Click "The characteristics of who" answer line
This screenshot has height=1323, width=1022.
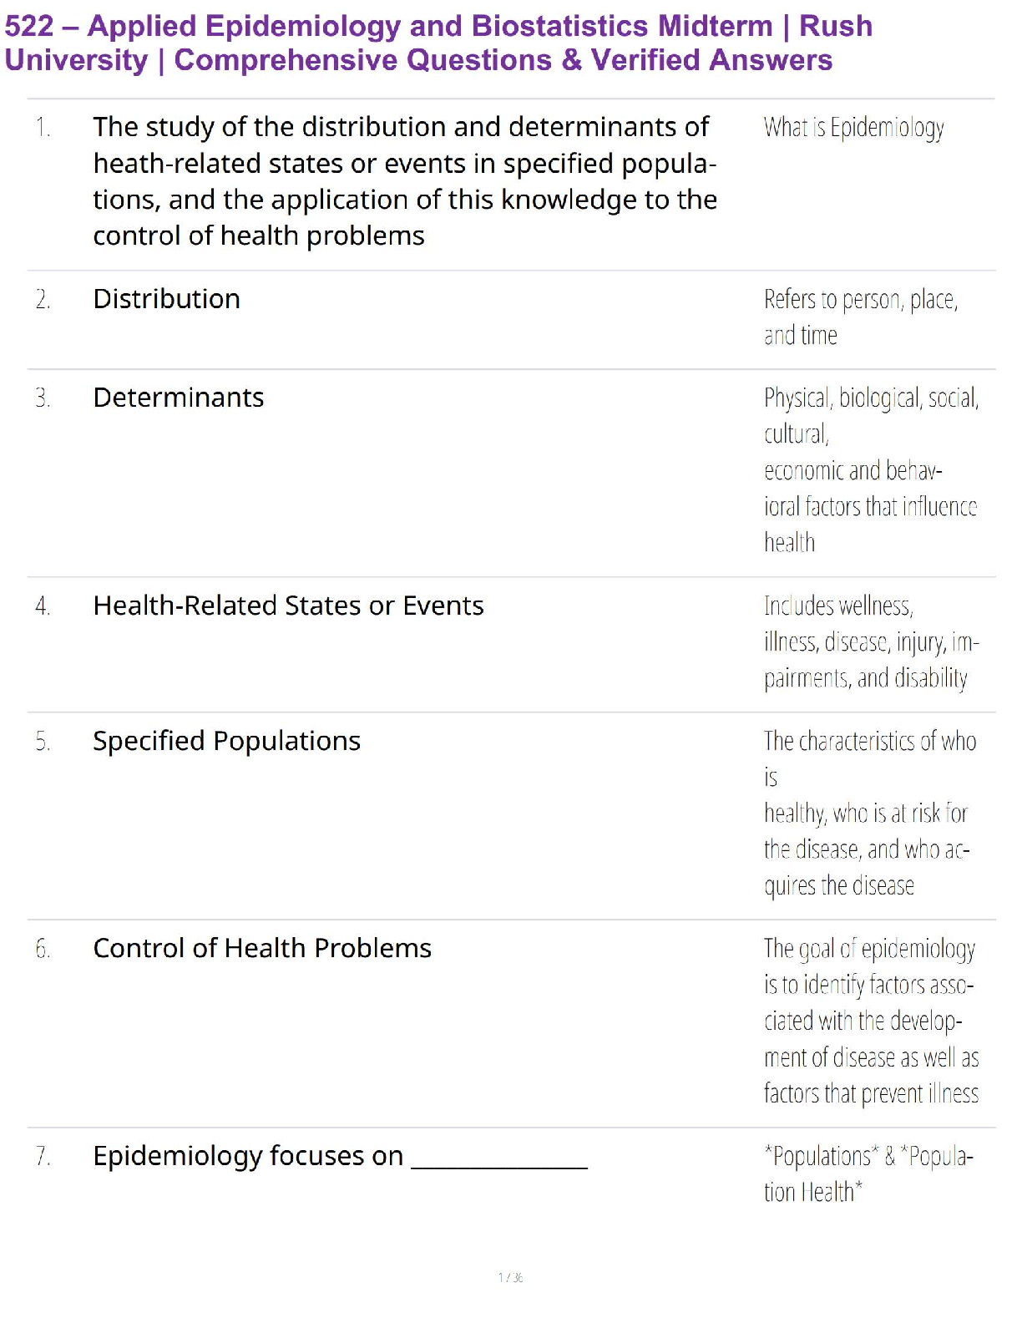tap(869, 741)
